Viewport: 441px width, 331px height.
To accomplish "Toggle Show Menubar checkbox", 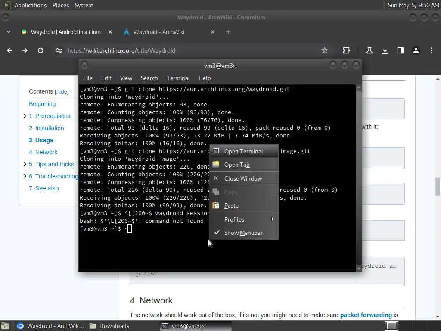I will 244,233.
